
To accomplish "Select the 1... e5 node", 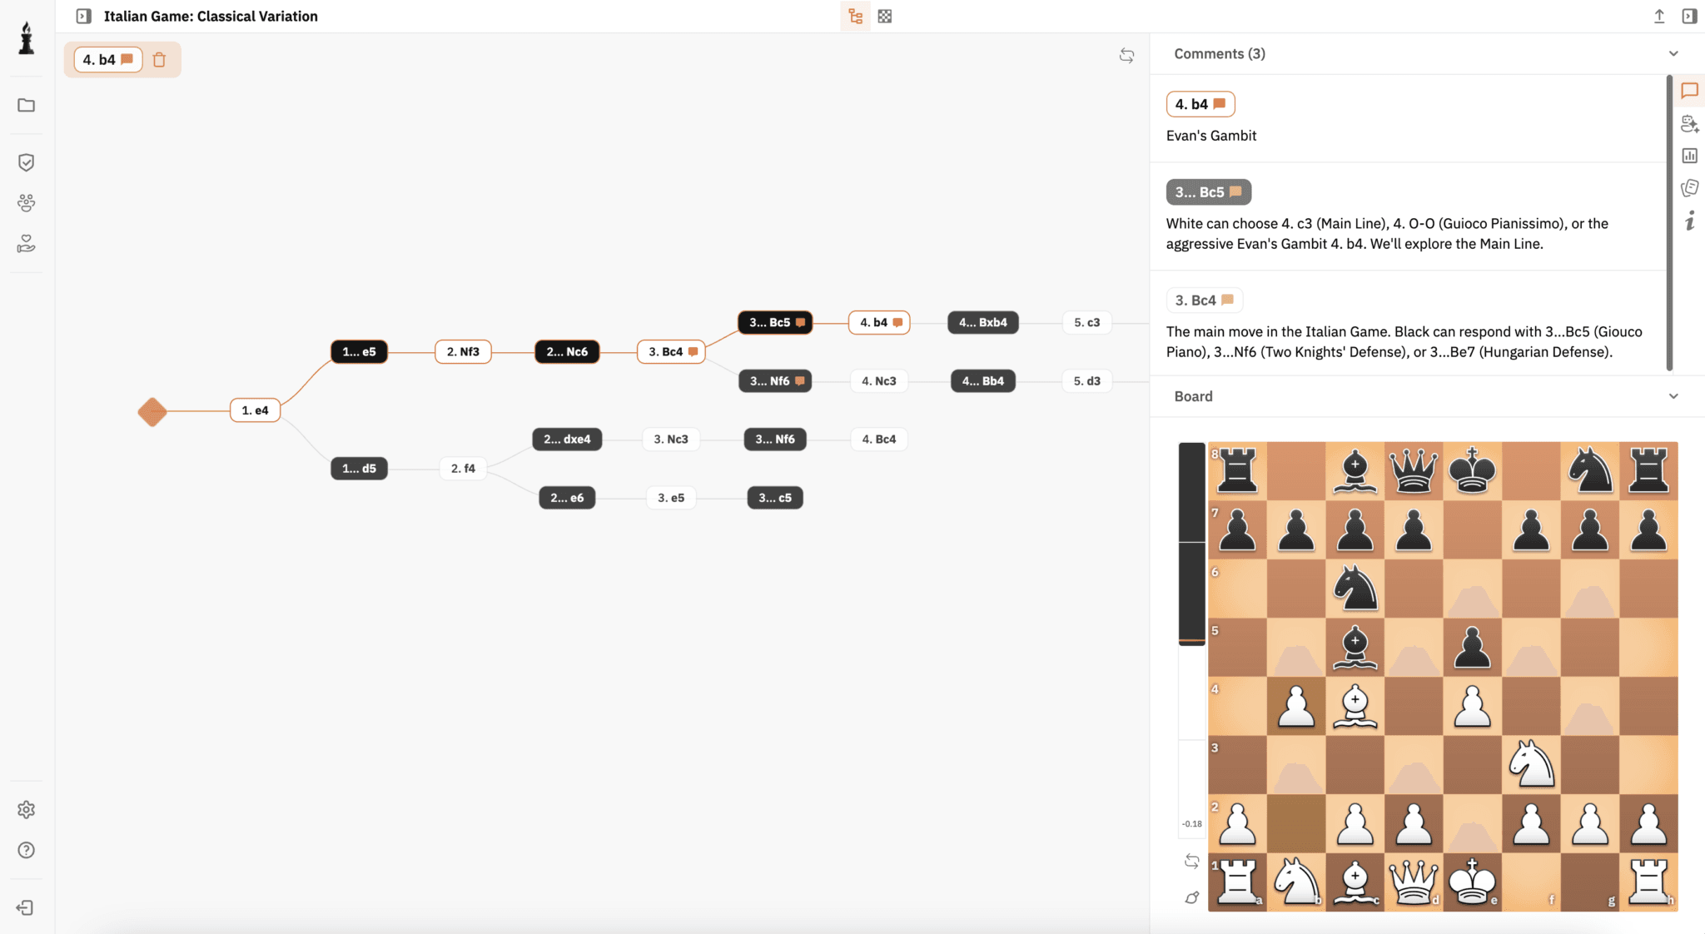I will click(359, 352).
